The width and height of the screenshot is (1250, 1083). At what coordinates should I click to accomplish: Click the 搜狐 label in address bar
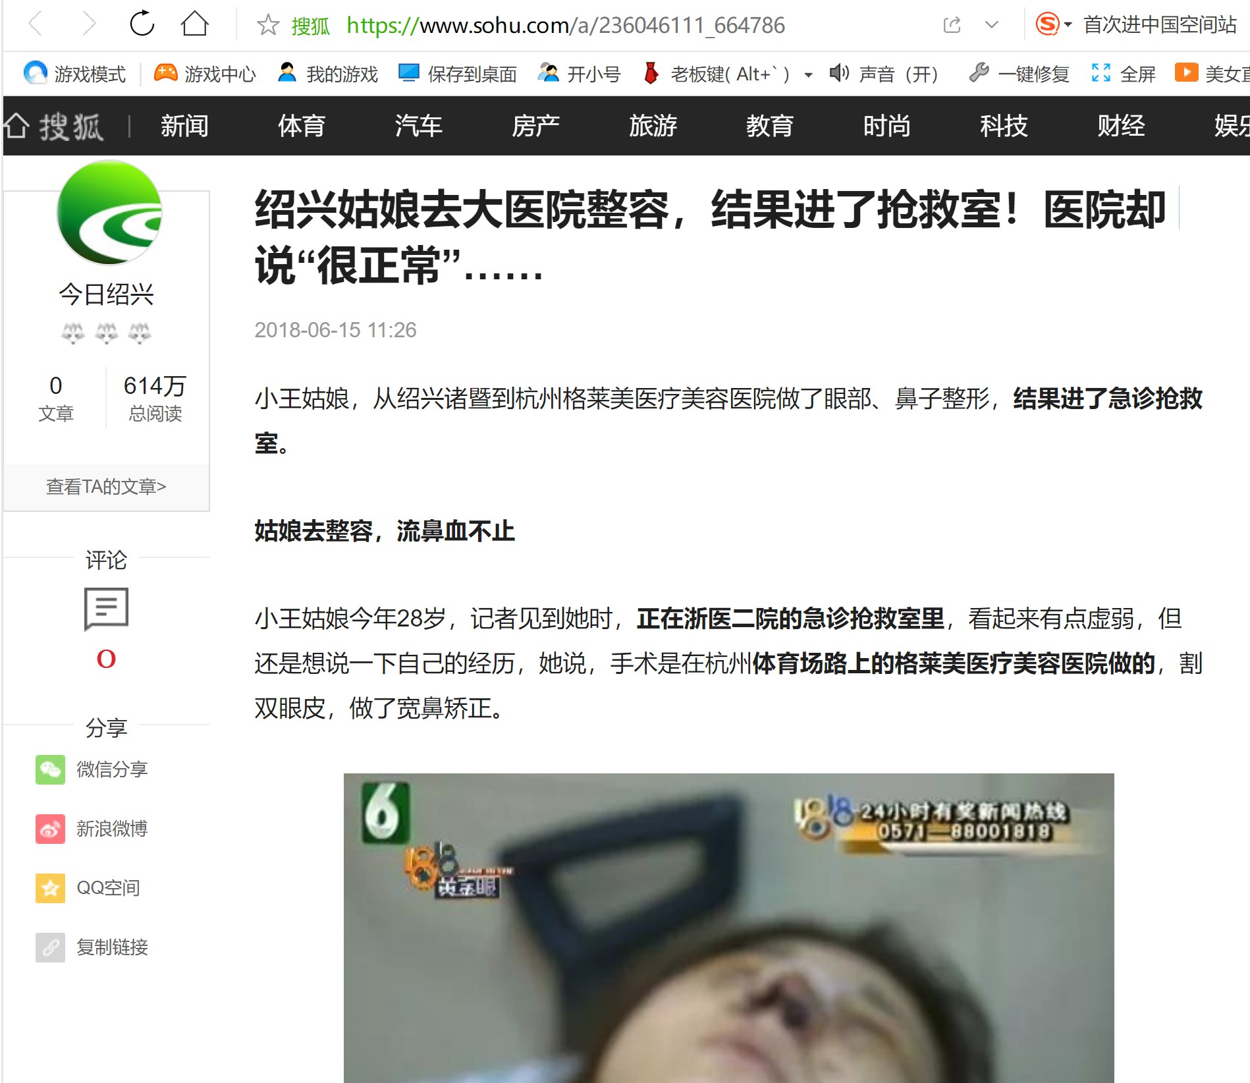310,26
